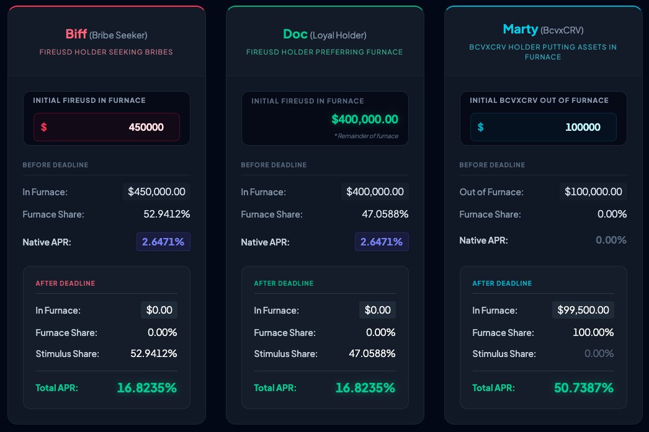Click the '*Remainder of furnace' note
Viewport: 649px width, 432px height.
tap(366, 136)
